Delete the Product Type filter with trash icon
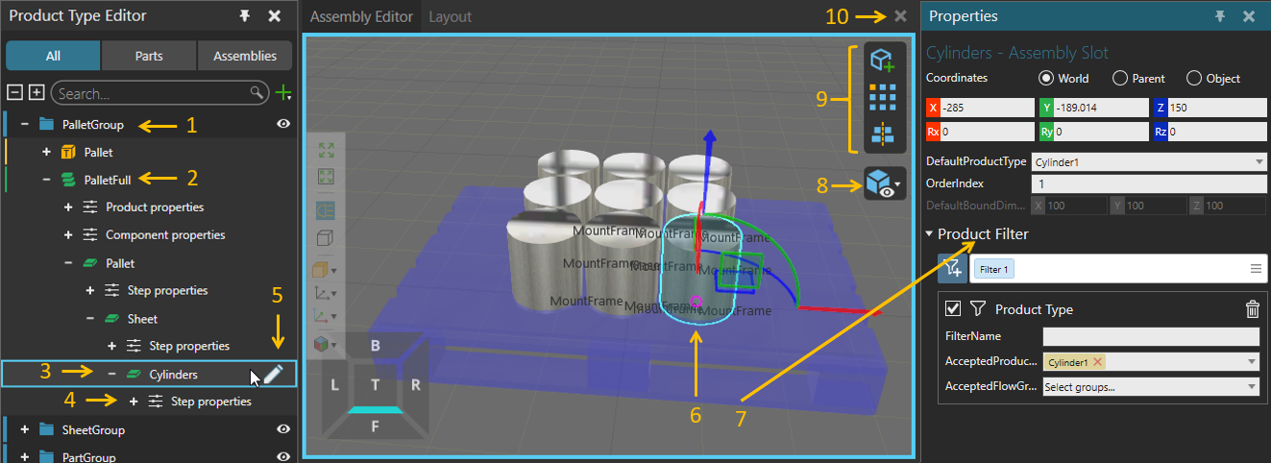 [1252, 309]
